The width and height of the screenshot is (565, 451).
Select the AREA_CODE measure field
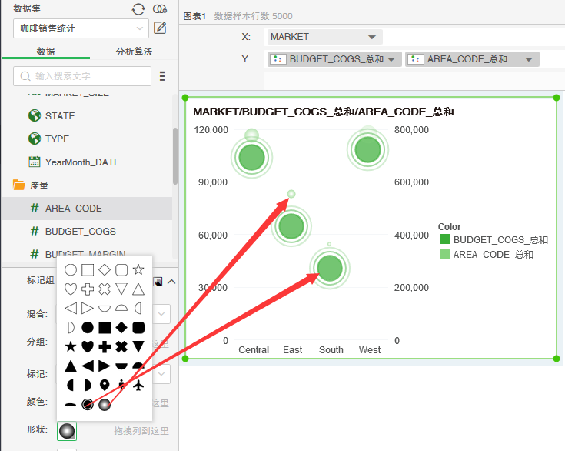point(73,208)
